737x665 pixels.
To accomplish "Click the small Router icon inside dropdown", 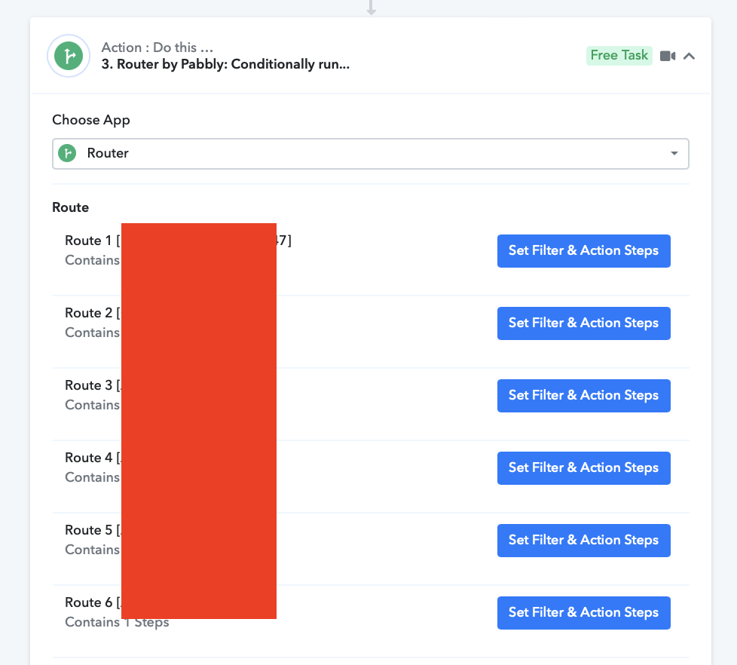I will click(x=67, y=153).
